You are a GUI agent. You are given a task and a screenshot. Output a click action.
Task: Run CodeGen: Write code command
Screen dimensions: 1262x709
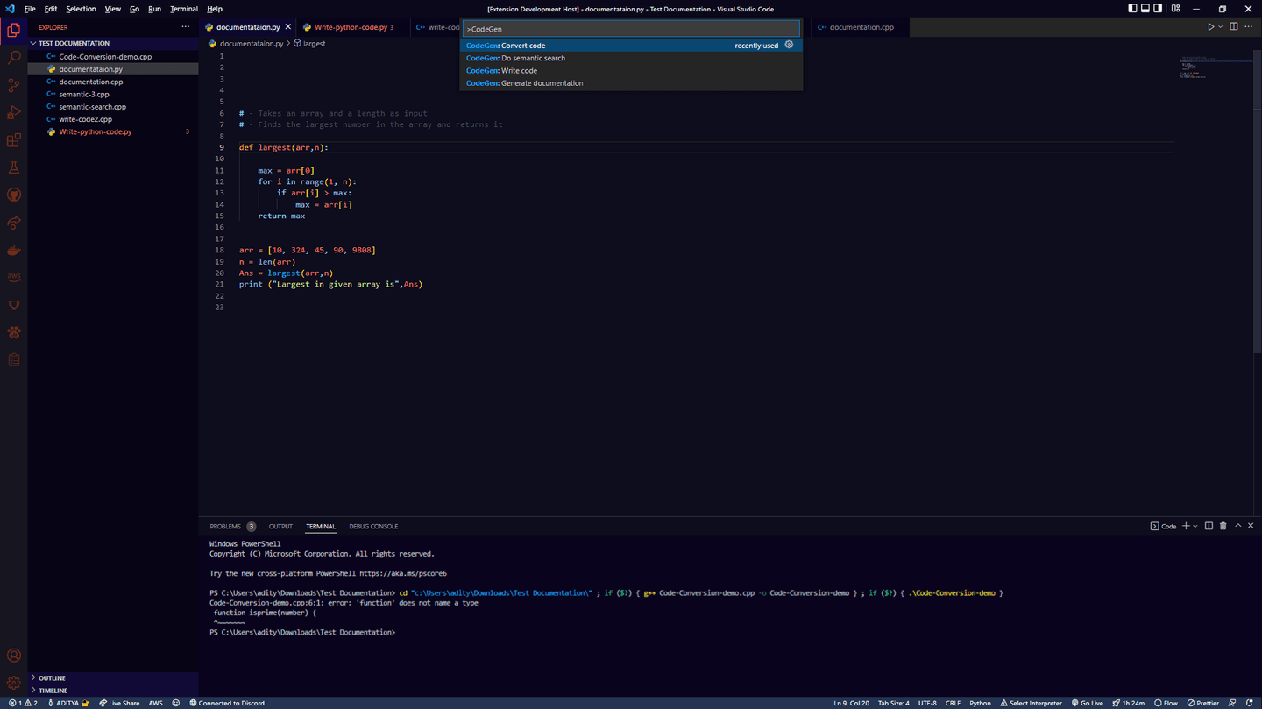631,70
